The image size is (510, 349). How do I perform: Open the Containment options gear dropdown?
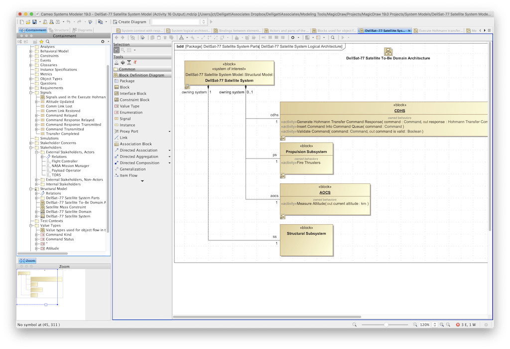click(103, 41)
